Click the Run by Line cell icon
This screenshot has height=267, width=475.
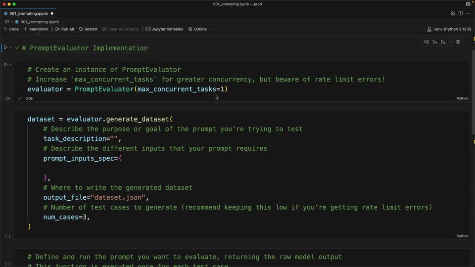427,42
